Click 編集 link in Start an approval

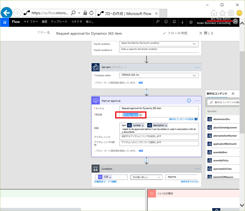[x=141, y=151]
